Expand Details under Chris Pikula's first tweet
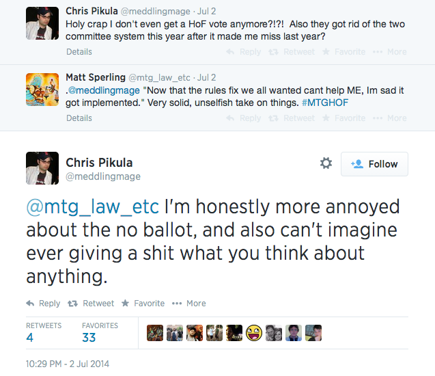Viewport: 435px width, 376px height. 79,52
